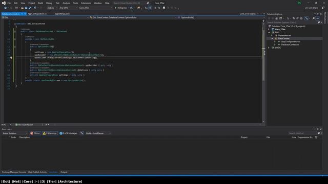Viewport: 328px width, 184px height.
Task: Open the editor zoom percent dropdown
Action: pyautogui.click(x=6, y=125)
